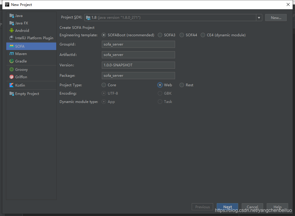Select IntelliJ Platform Plugin project type
Image resolution: width=295 pixels, height=216 pixels.
coord(31,38)
